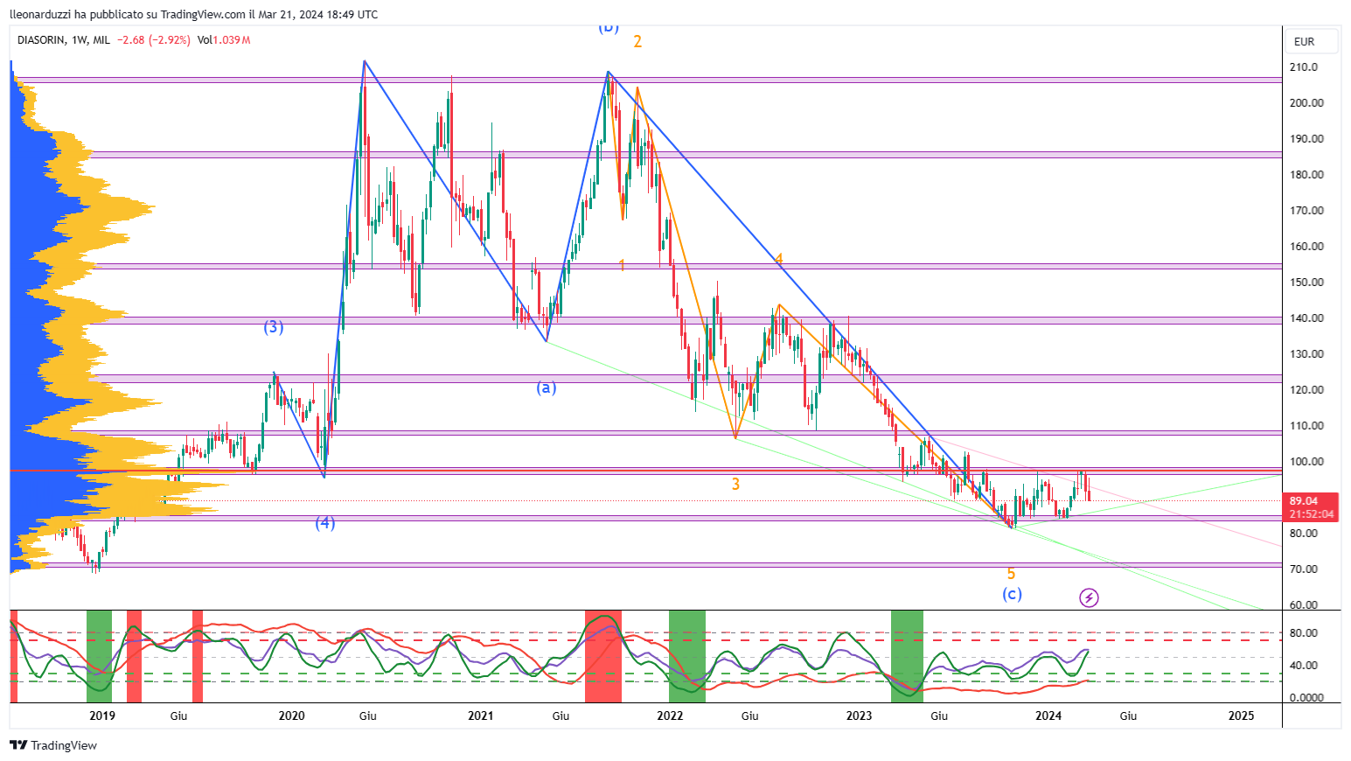The width and height of the screenshot is (1351, 761).
Task: Click the orange 5 wave label
Action: point(1011,574)
